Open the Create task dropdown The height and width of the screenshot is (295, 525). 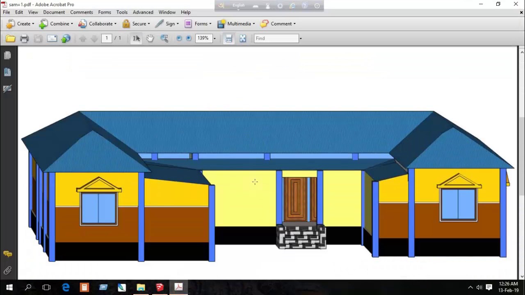point(20,24)
